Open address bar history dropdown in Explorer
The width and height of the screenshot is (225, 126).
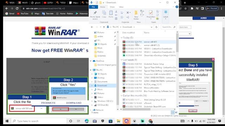152,27
